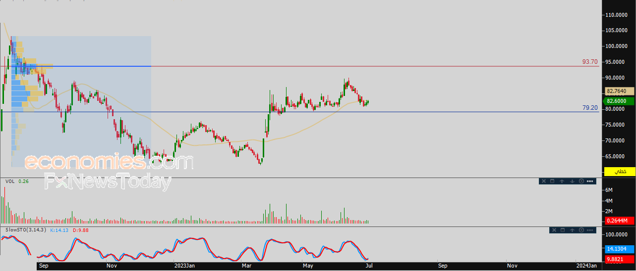Select the SlowSTO(3,14,3) indicator label
636x271 pixels.
[26, 230]
